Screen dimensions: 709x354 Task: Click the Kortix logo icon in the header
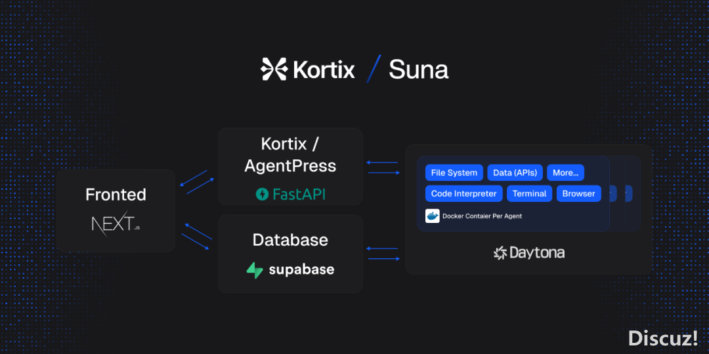pyautogui.click(x=273, y=69)
